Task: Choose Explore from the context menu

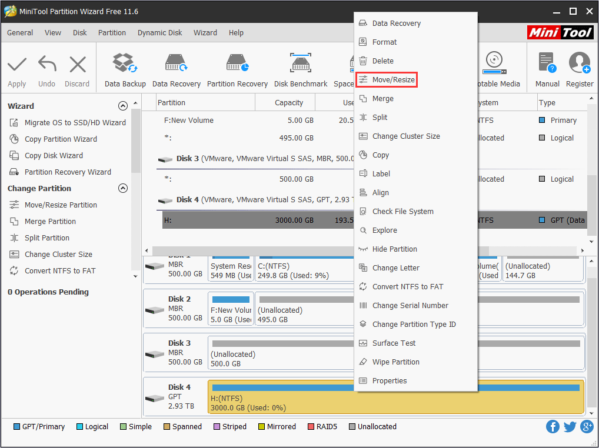Action: (x=415, y=230)
